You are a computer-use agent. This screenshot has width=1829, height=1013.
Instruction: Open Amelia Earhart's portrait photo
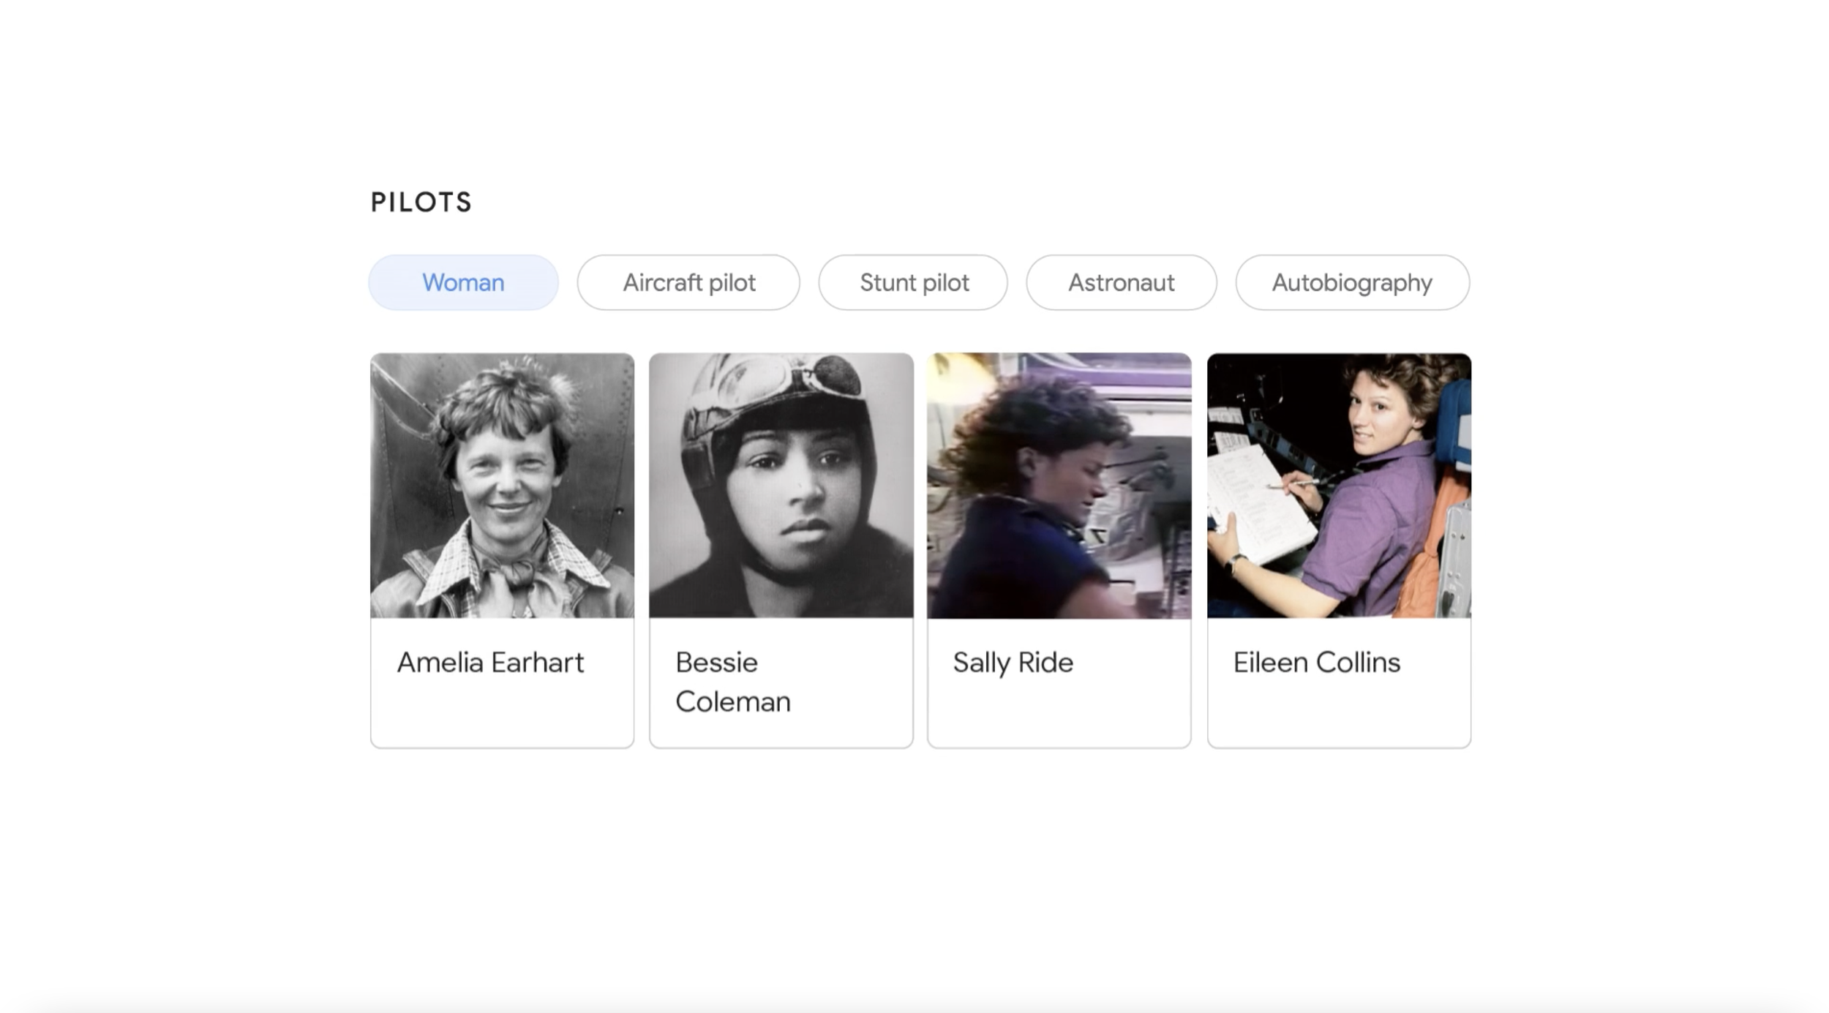click(503, 486)
